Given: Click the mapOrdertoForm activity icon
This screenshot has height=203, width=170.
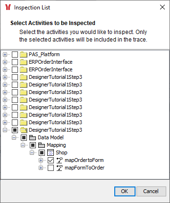Looking at the screenshot, I should [x=59, y=160].
